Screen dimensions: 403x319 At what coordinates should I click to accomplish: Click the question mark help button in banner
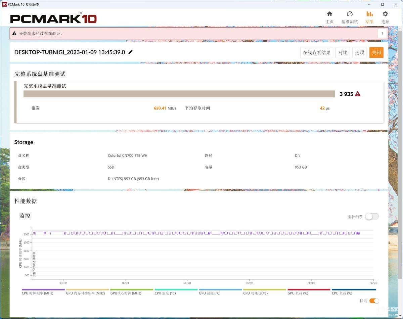pyautogui.click(x=382, y=34)
